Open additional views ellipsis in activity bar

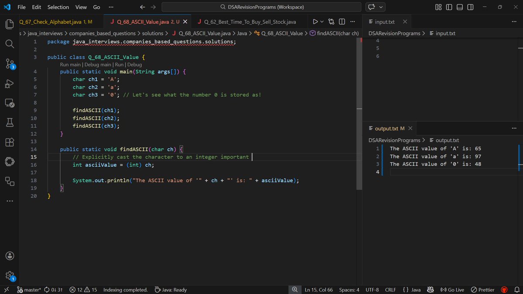coord(10,201)
